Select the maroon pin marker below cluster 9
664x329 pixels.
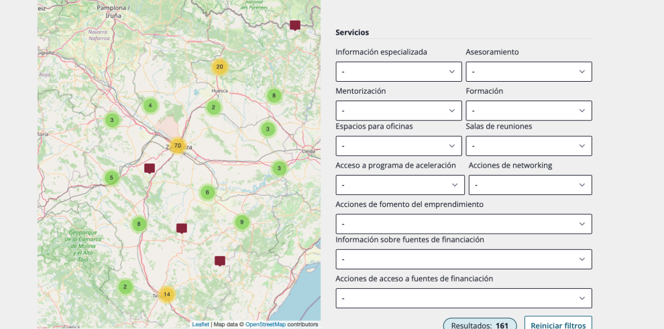tap(220, 261)
